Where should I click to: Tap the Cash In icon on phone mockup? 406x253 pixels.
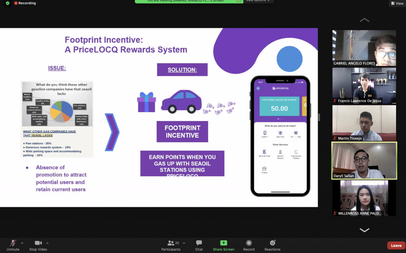(264, 134)
